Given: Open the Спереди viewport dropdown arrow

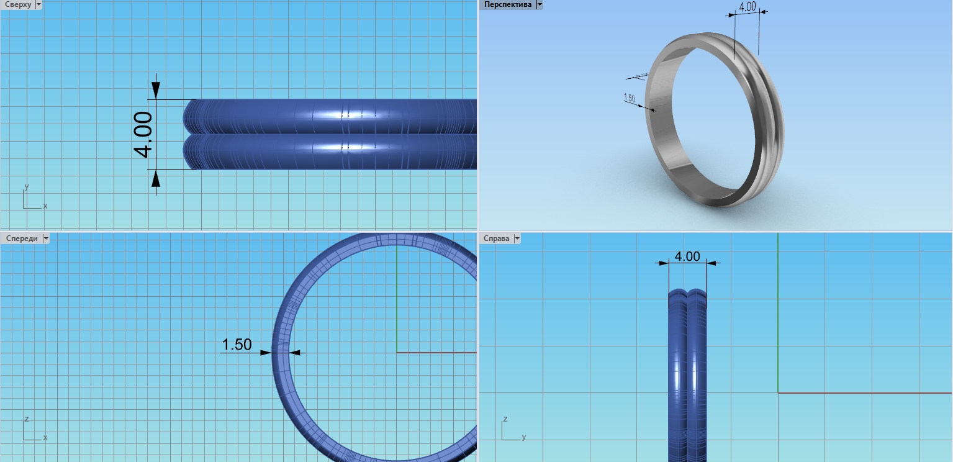Looking at the screenshot, I should (x=45, y=238).
